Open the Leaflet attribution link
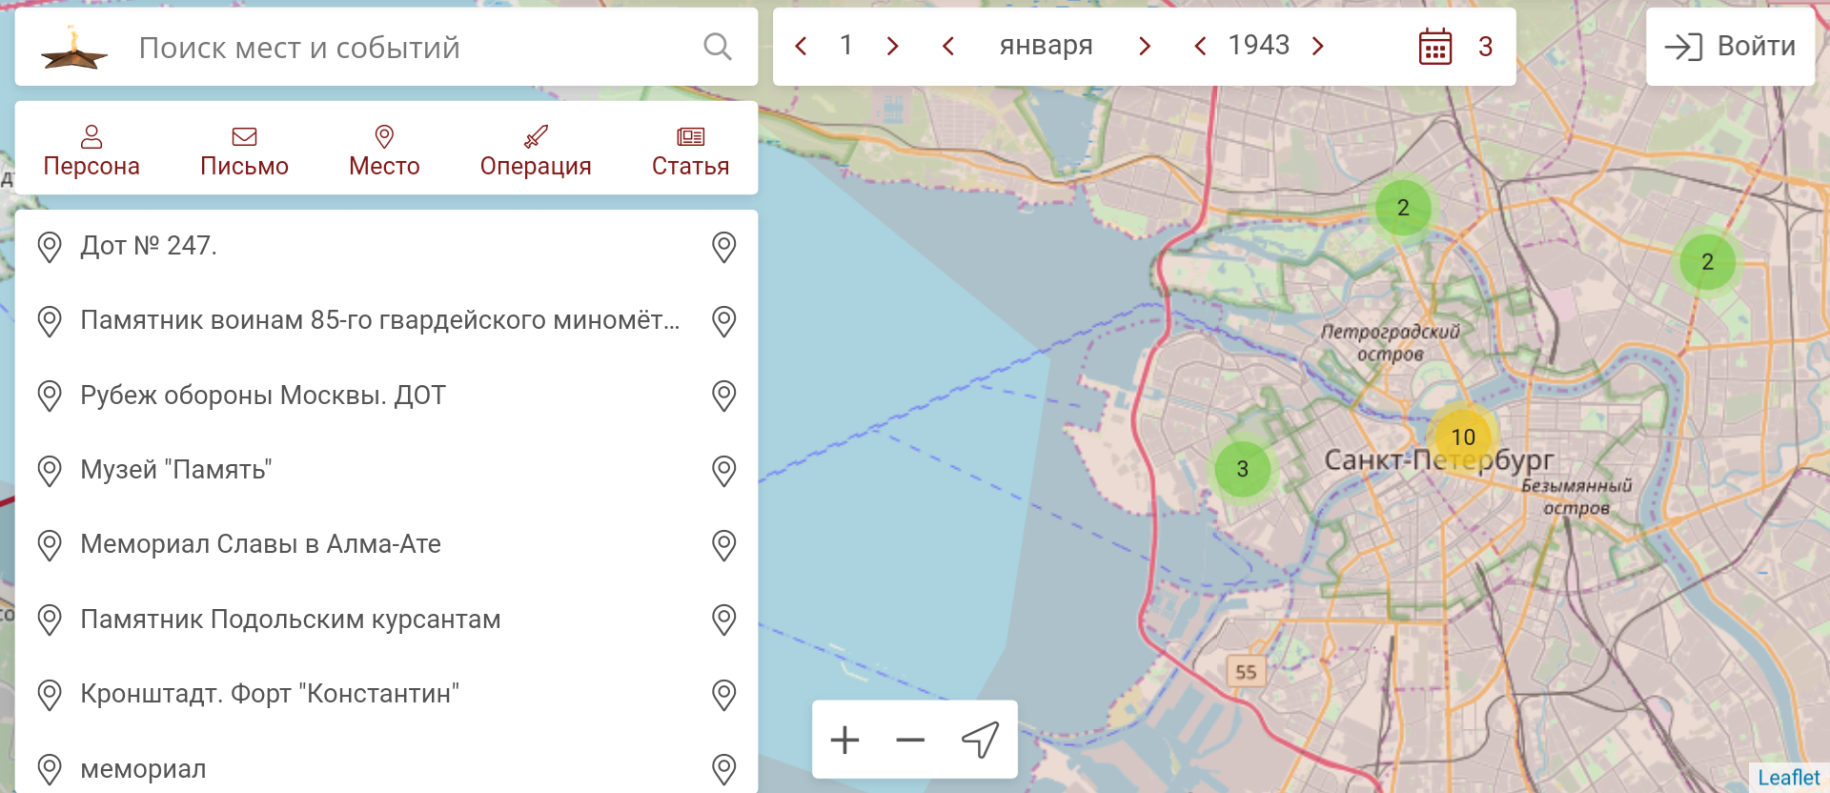Image resolution: width=1830 pixels, height=793 pixels. [1789, 778]
